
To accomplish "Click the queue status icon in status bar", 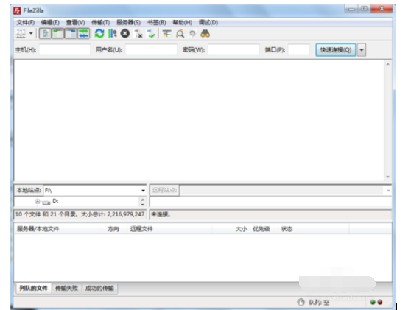I will [x=301, y=303].
